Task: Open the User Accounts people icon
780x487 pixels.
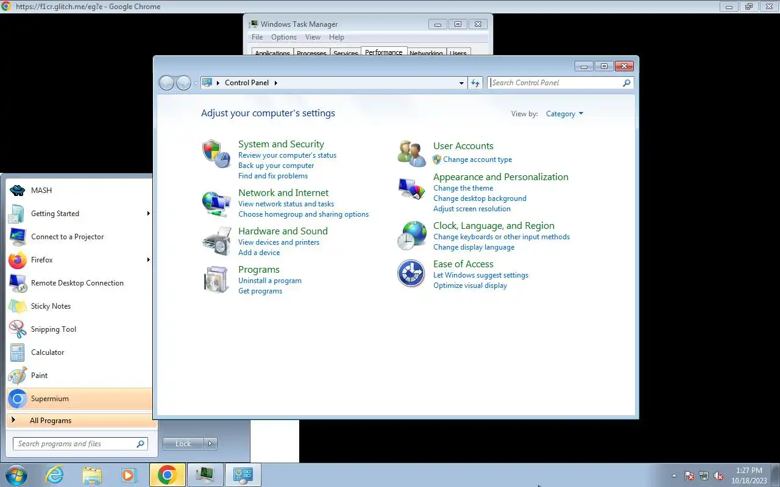Action: click(x=411, y=153)
